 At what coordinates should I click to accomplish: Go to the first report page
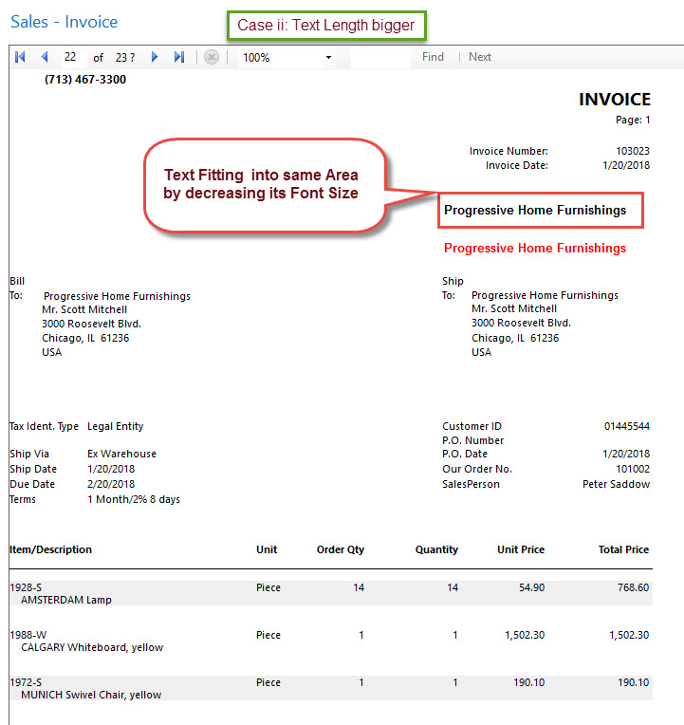[20, 57]
